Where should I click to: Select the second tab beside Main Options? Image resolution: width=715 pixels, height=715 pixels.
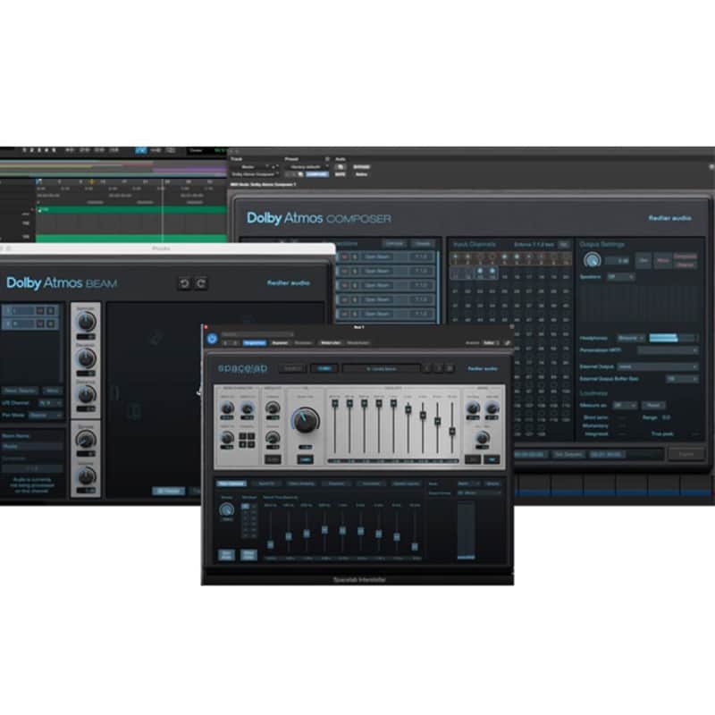266,484
